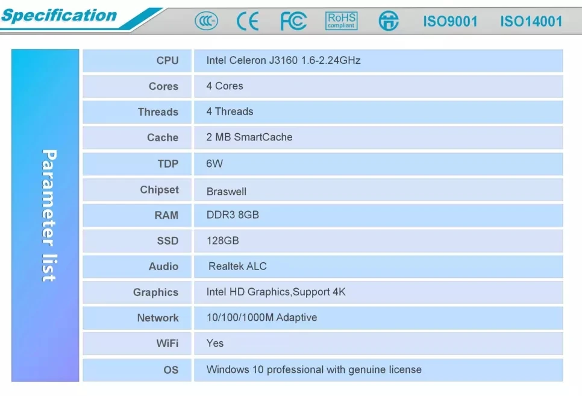Click the FCC logo icon
The height and width of the screenshot is (396, 582).
click(x=293, y=21)
